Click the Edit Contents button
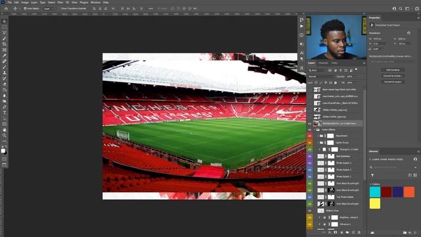The height and width of the screenshot is (237, 421). tap(393, 70)
